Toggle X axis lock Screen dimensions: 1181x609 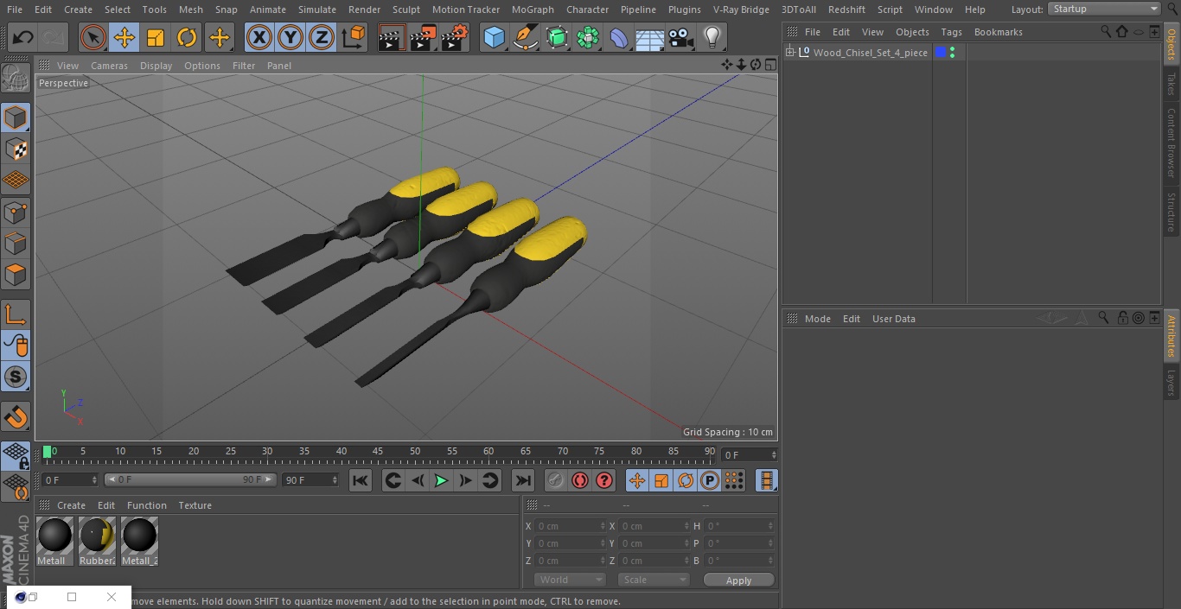(259, 38)
